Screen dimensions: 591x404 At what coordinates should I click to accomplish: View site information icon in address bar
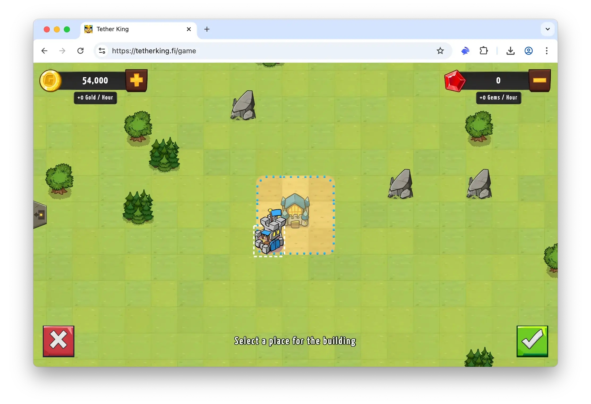point(102,51)
